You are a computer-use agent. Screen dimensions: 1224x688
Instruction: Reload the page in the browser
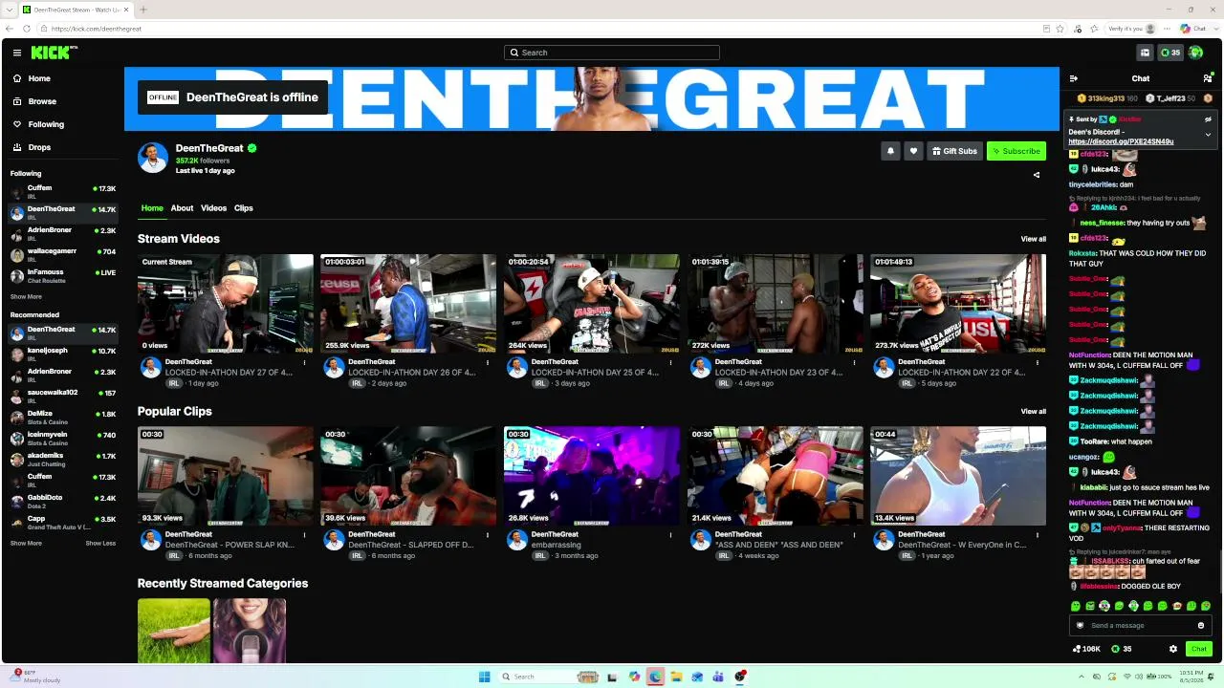(29, 29)
